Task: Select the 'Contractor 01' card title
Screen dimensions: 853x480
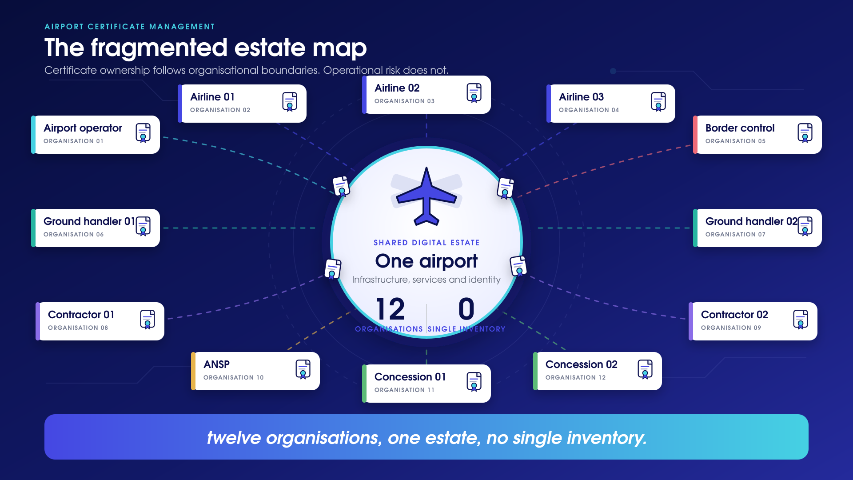Action: click(x=81, y=315)
